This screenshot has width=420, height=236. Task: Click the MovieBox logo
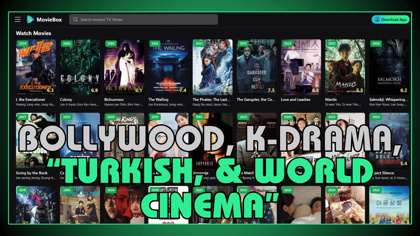point(44,19)
